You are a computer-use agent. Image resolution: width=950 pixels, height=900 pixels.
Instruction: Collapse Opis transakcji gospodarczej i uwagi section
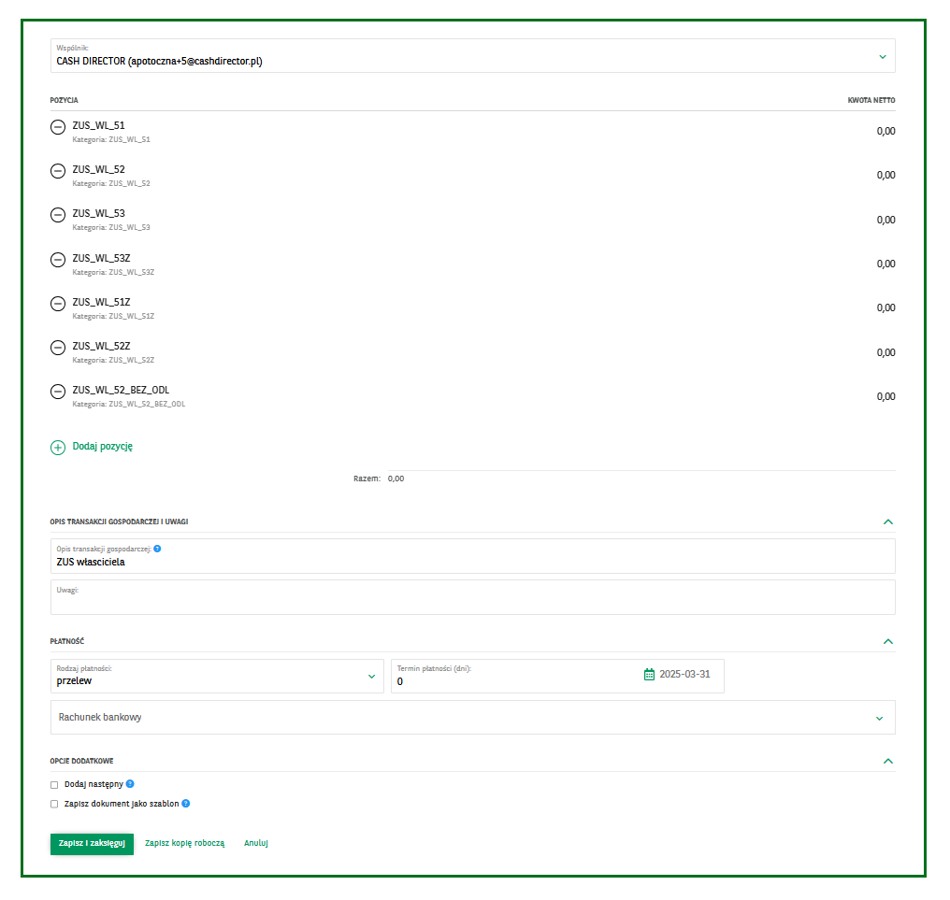click(x=888, y=521)
